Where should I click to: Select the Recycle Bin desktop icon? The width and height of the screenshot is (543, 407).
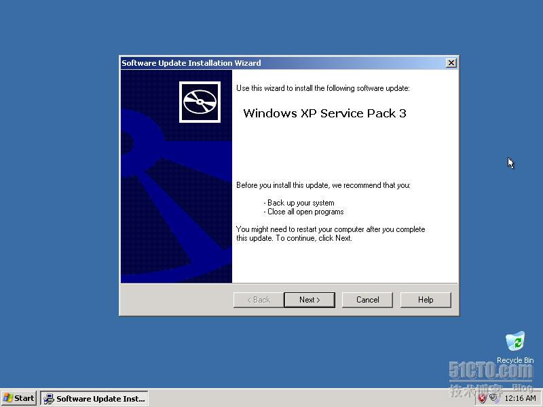[x=515, y=342]
